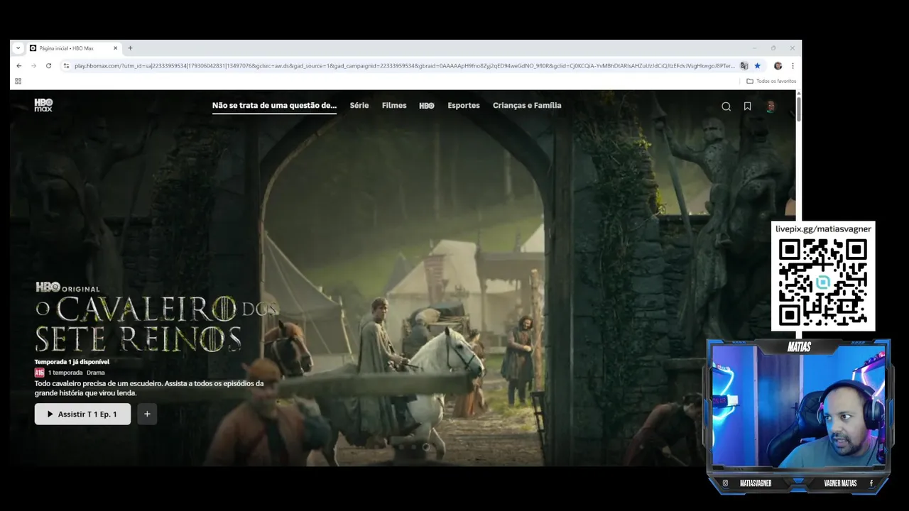This screenshot has width=909, height=511.
Task: Click the livepix.gg/matiasvagner text
Action: (x=823, y=229)
